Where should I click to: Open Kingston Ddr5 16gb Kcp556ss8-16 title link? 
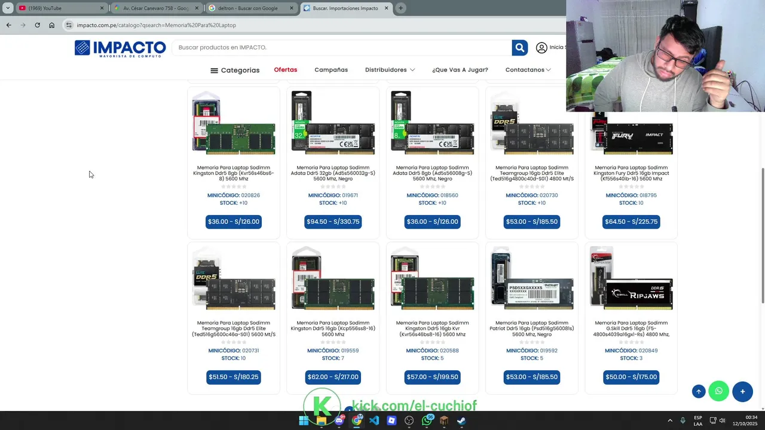333,328
